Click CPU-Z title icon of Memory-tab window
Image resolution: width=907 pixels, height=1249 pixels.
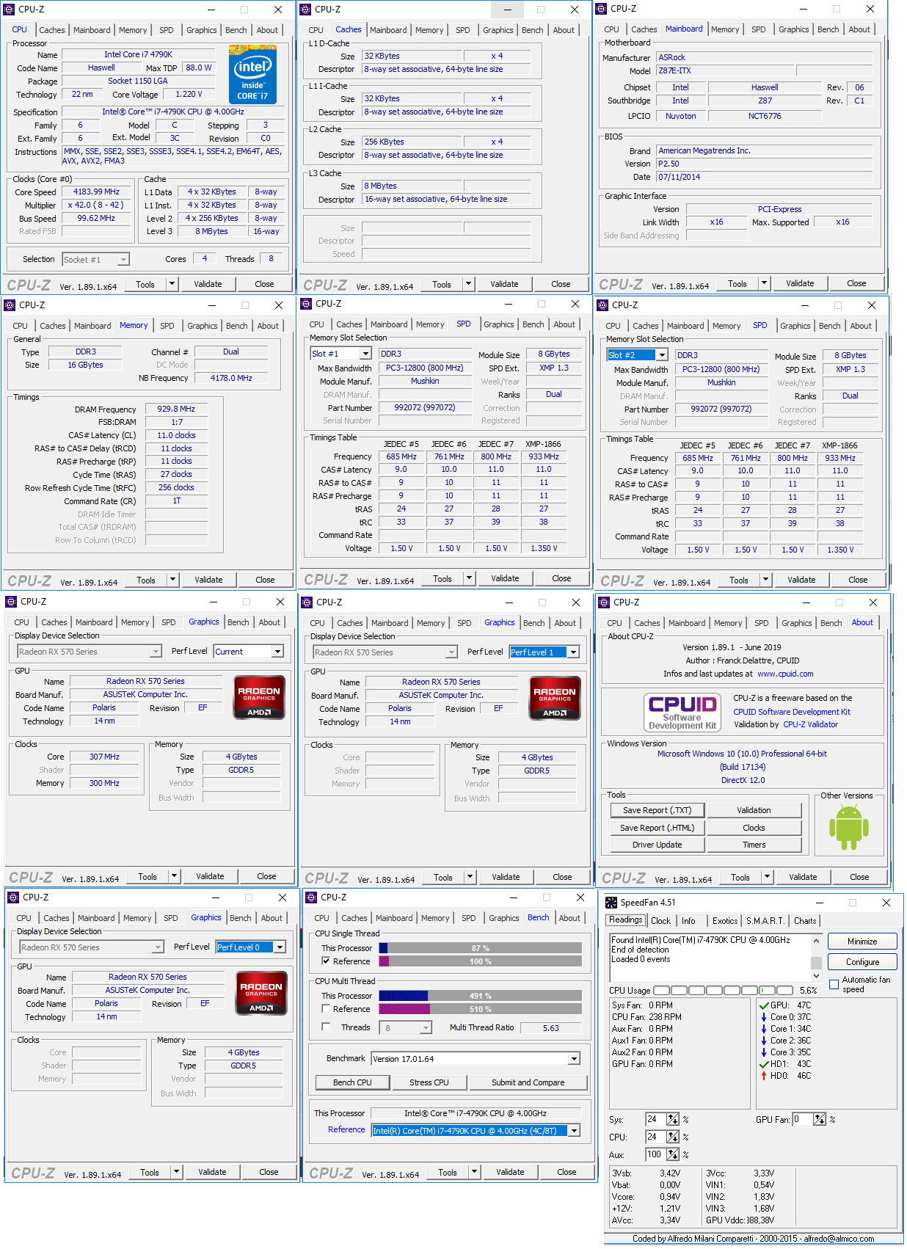point(9,305)
